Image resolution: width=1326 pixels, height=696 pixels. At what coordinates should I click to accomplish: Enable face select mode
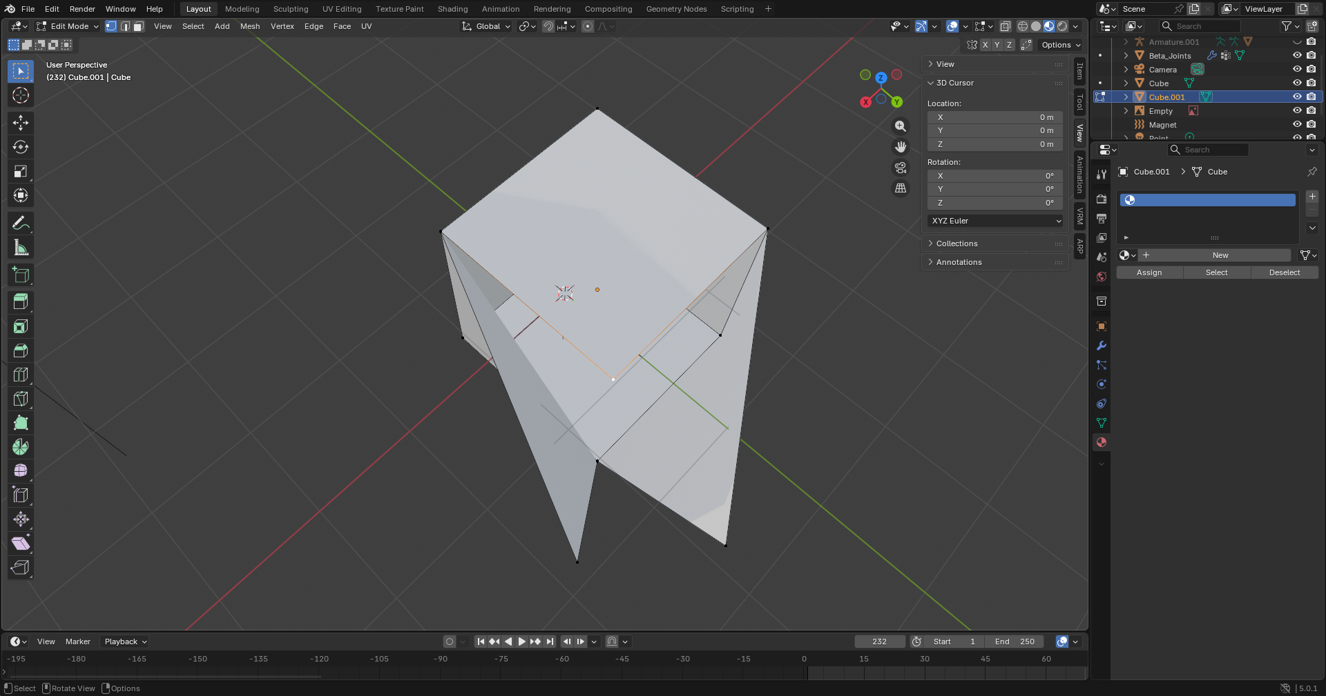tap(138, 26)
